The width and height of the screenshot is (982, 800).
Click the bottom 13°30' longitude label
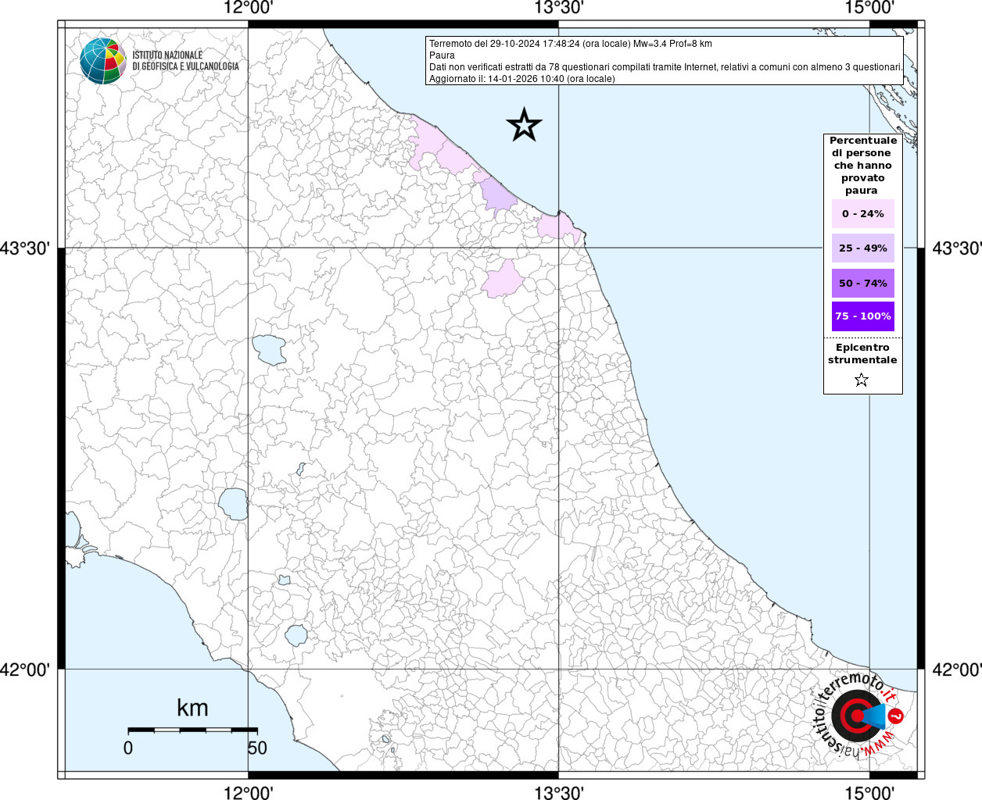pos(559,792)
